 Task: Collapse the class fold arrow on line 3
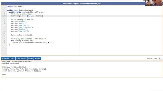[x=6, y=10]
